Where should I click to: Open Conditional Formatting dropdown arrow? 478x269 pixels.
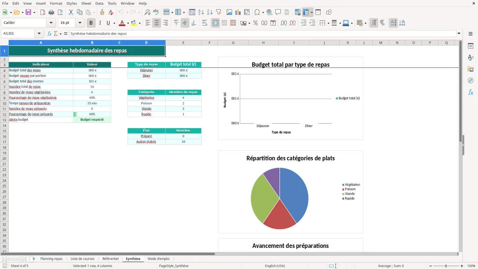(365, 23)
